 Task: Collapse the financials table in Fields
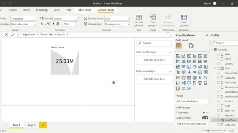[x=212, y=50]
